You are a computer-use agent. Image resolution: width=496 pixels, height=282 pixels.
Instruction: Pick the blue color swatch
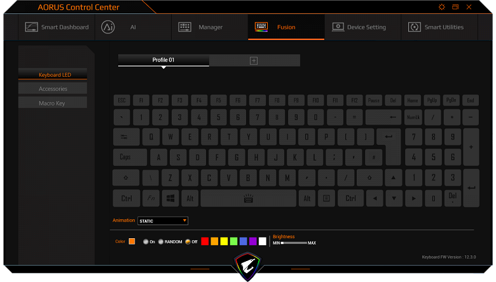pyautogui.click(x=244, y=241)
